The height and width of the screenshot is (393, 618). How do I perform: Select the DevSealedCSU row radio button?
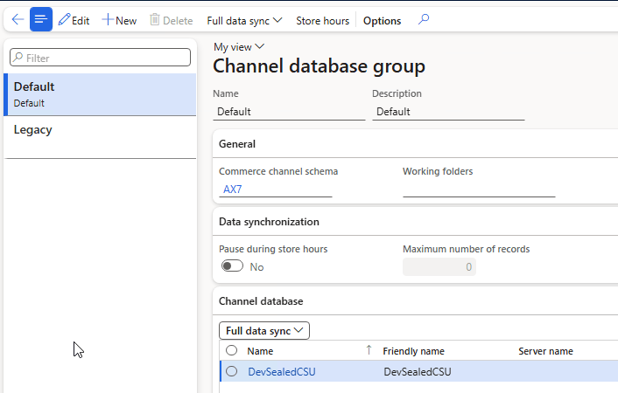click(x=232, y=371)
